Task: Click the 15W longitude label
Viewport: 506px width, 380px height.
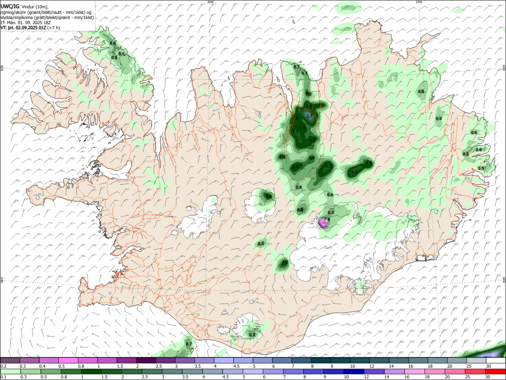Action: [x=419, y=2]
